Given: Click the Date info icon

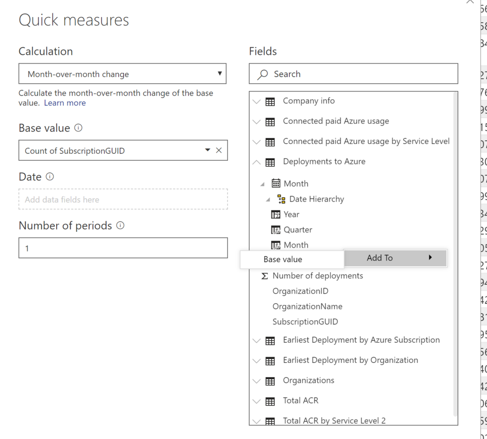Looking at the screenshot, I should coord(50,177).
